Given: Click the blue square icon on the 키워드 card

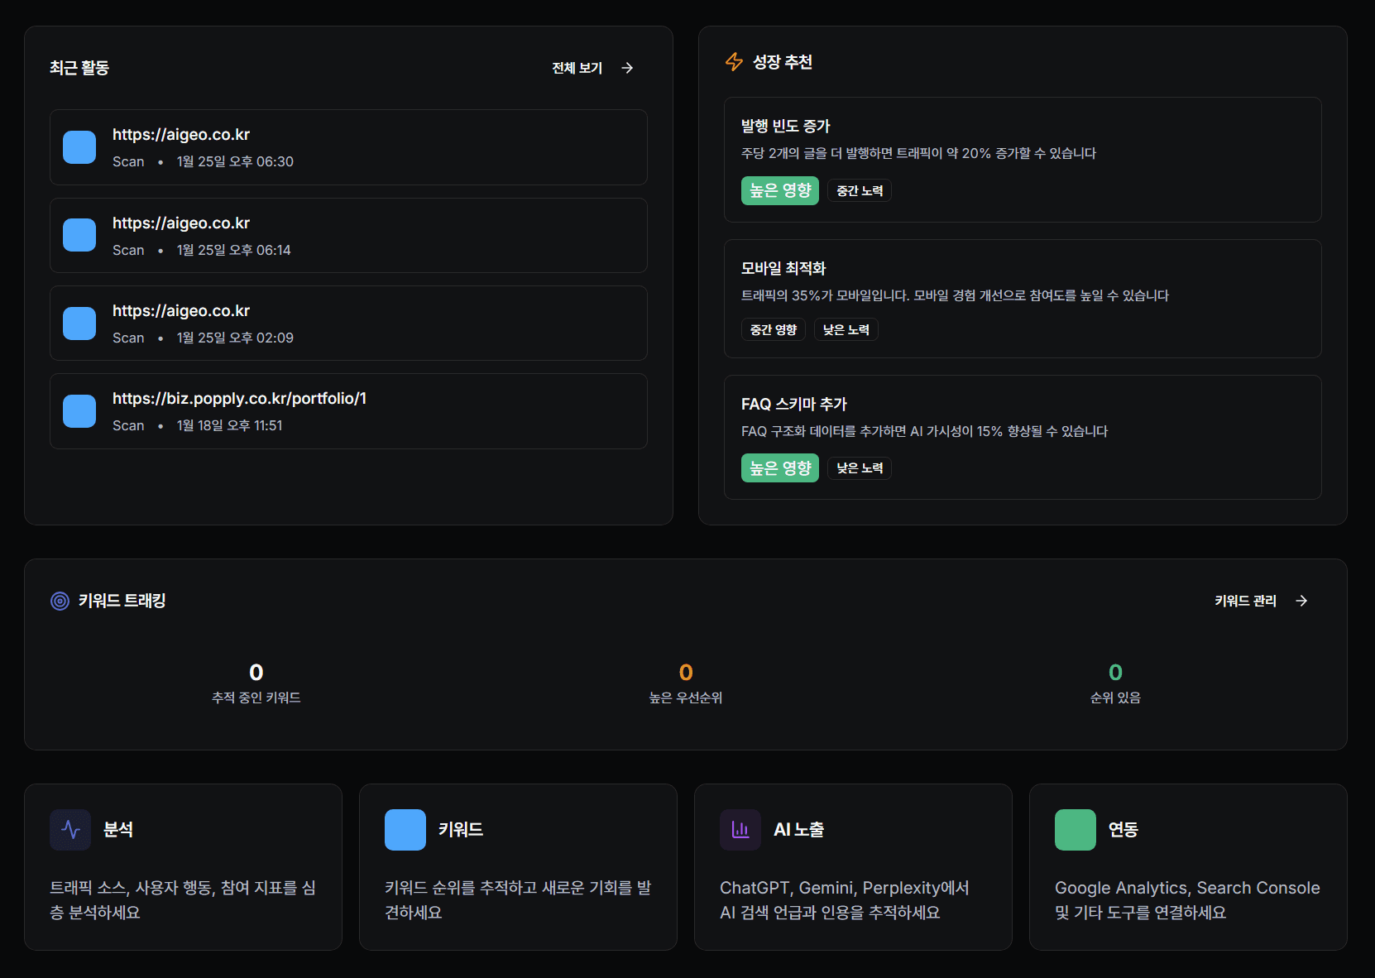Looking at the screenshot, I should click(x=405, y=829).
